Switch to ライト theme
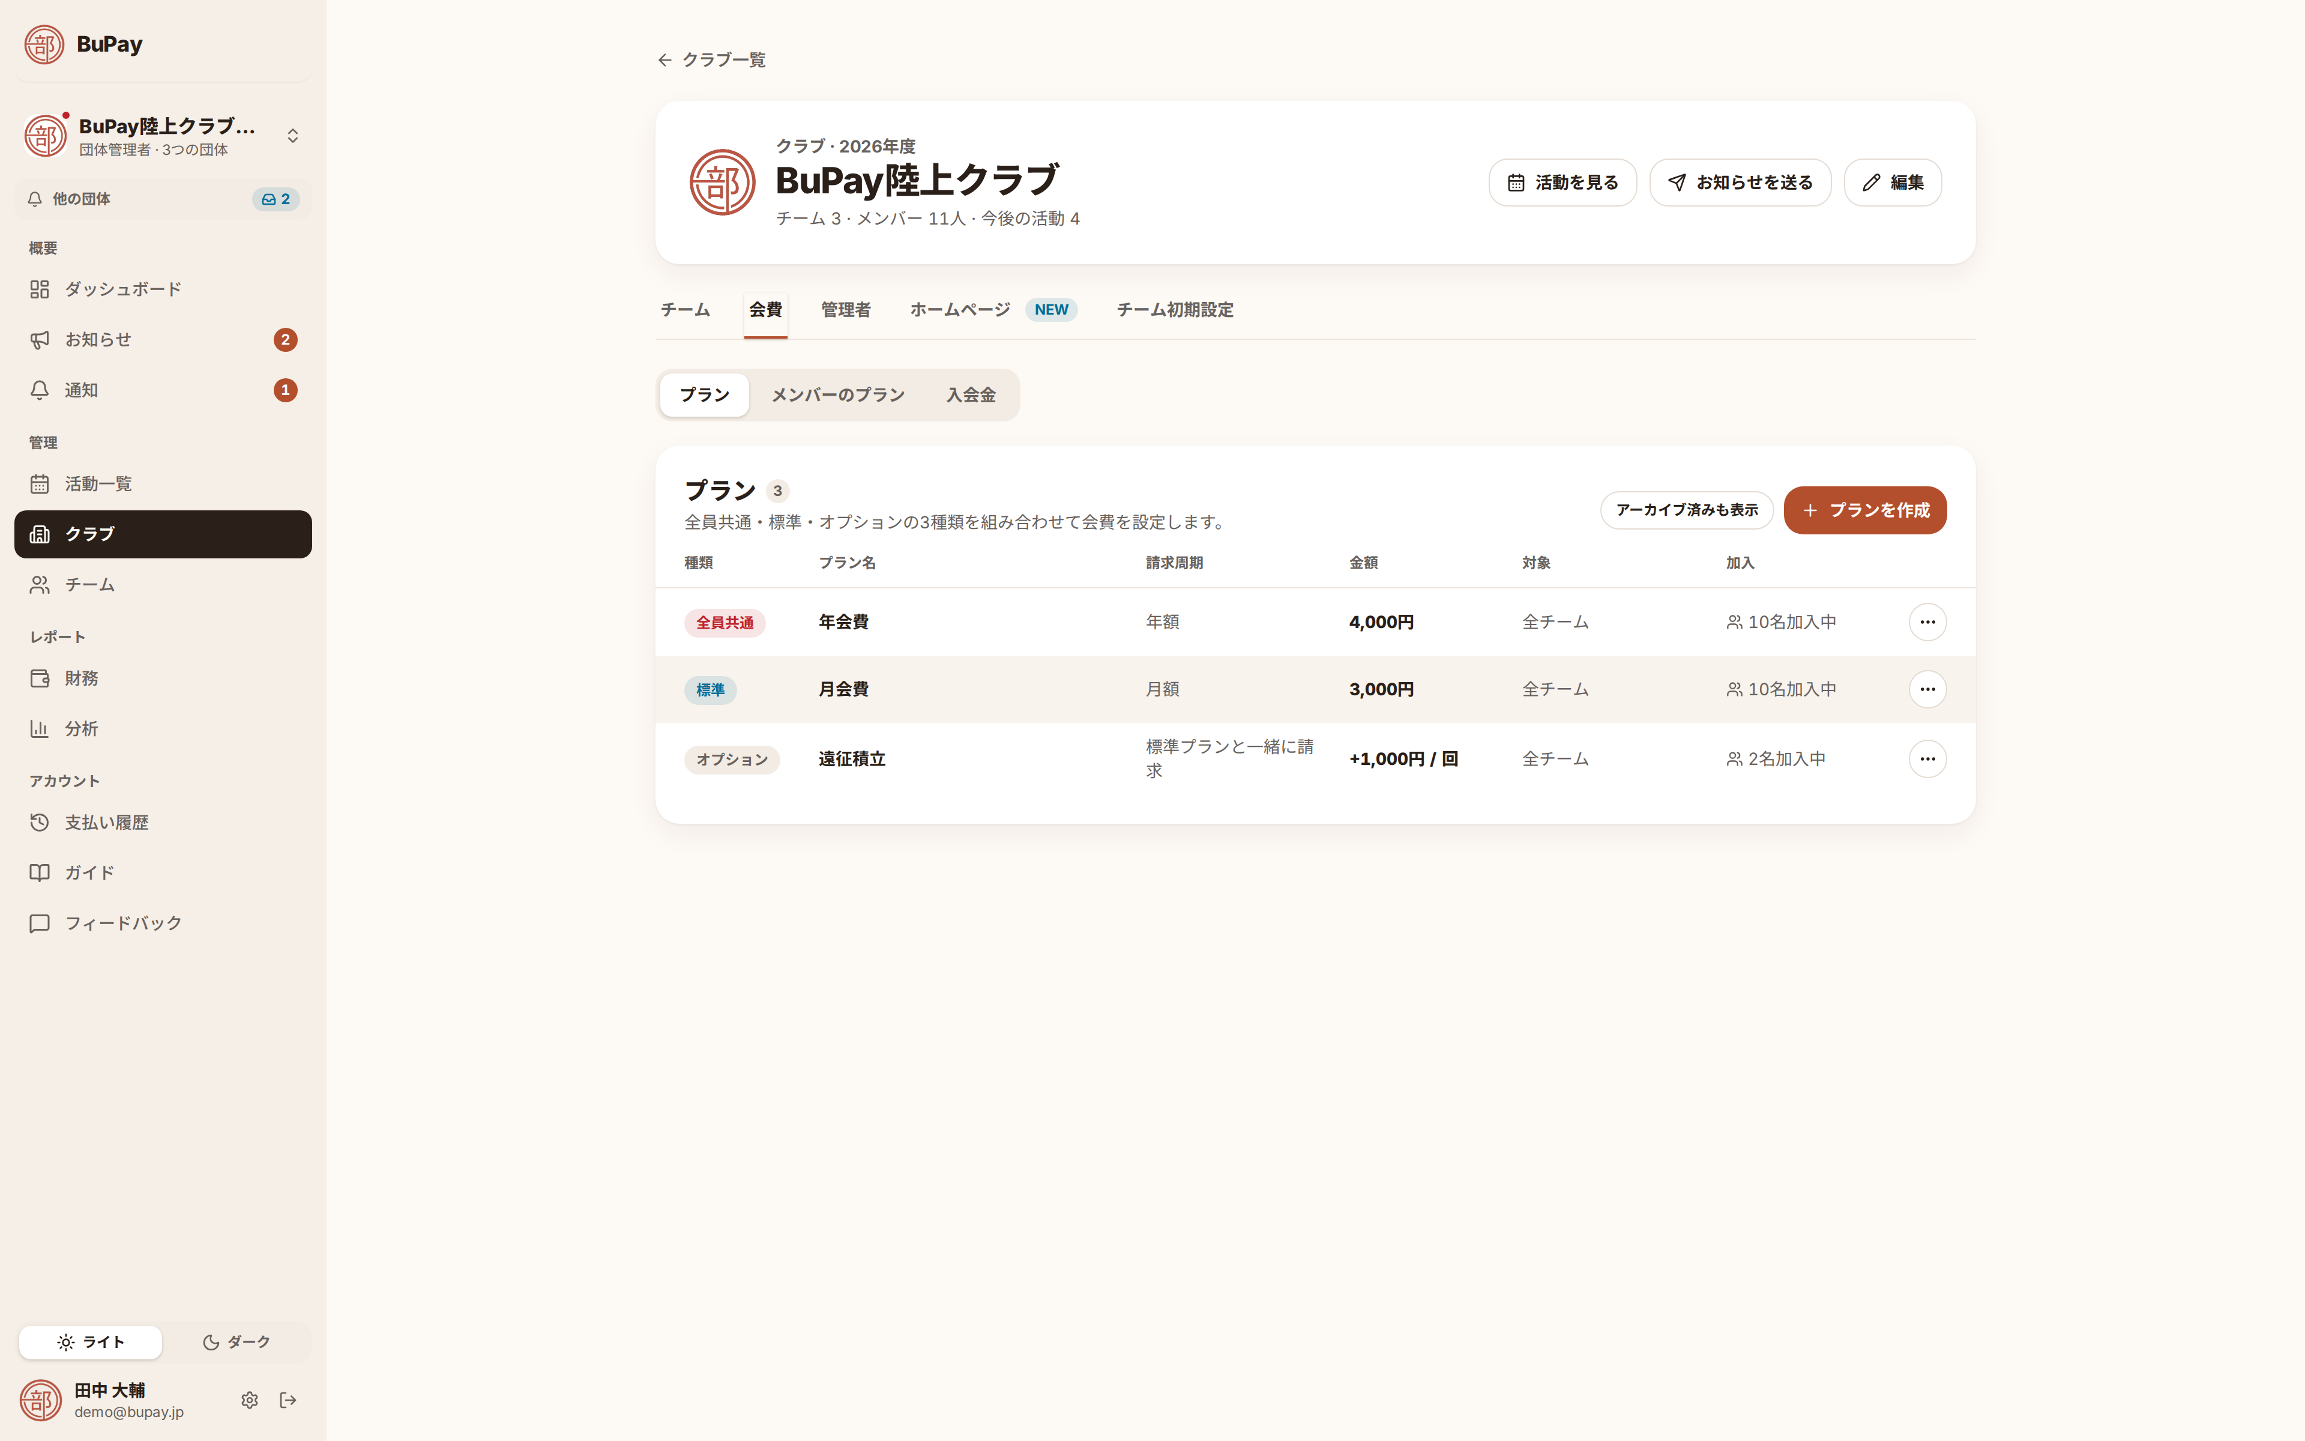The image size is (2305, 1441). 91,1342
